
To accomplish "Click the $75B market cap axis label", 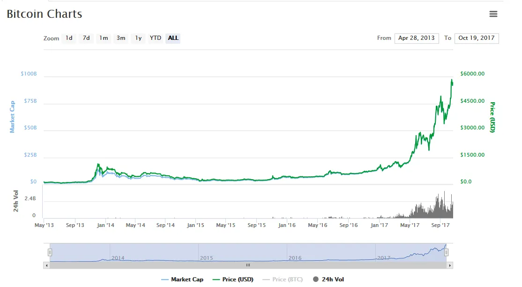I will tap(30, 101).
